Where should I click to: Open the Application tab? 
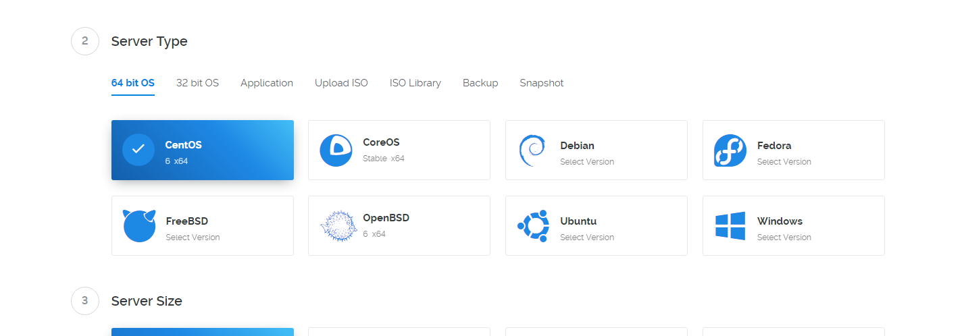pyautogui.click(x=267, y=83)
